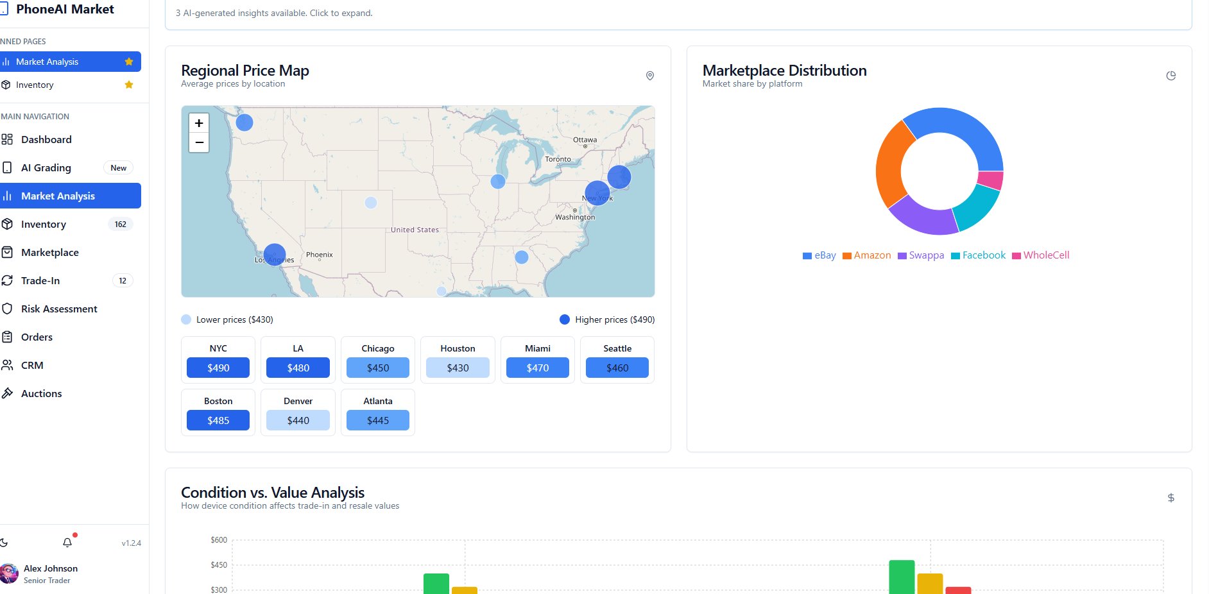Click the Boston marker on the map
The height and width of the screenshot is (594, 1209).
[x=619, y=177]
